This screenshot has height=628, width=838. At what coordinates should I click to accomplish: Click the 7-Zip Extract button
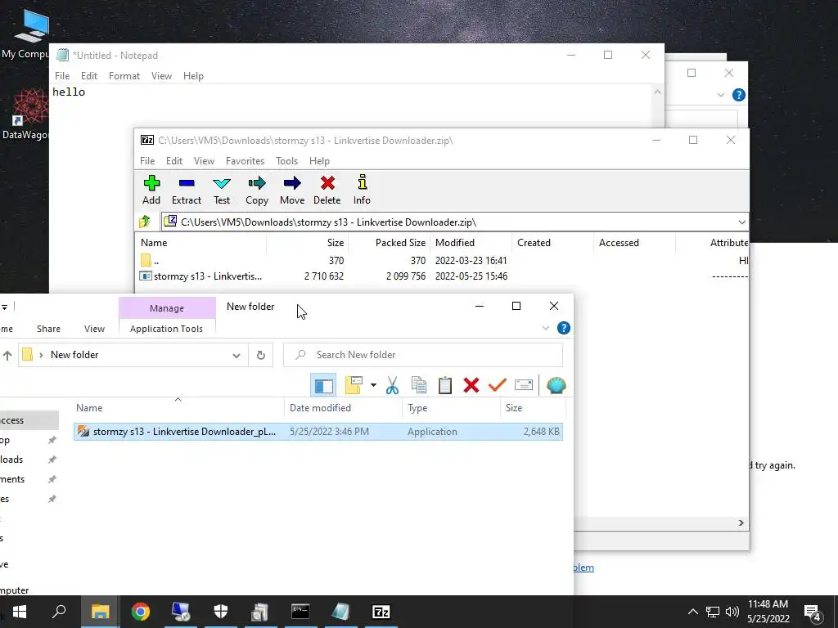(x=187, y=190)
